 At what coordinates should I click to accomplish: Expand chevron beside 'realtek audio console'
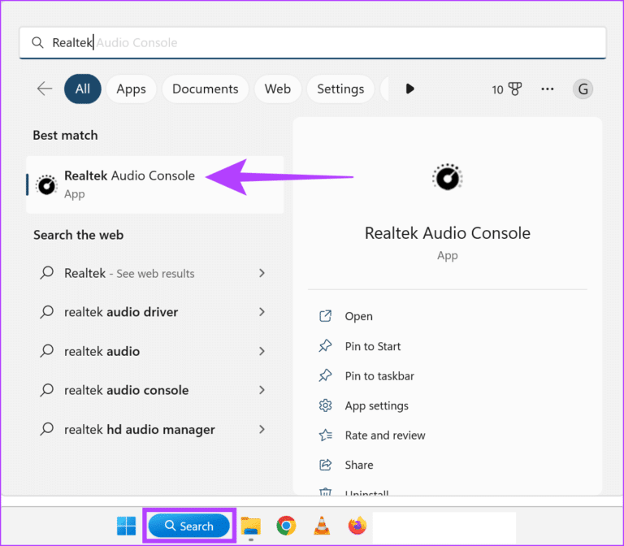[262, 390]
